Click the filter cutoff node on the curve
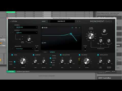Viewport: 122px width, 91px height. [x=71, y=34]
